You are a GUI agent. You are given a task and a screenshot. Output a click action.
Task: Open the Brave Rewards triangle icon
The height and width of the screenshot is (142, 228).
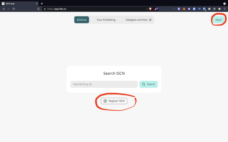(x=156, y=9)
